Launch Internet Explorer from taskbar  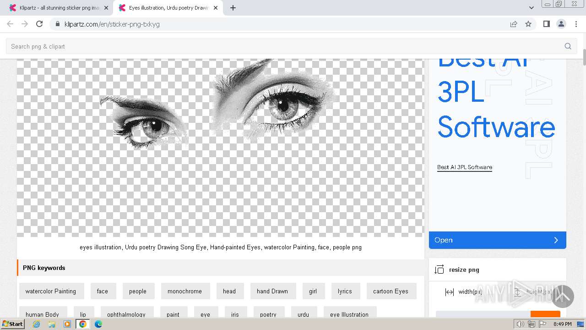coord(37,324)
